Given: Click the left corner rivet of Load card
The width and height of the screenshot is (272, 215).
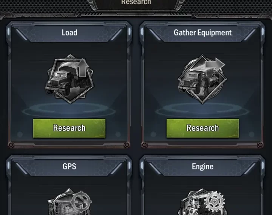Looking at the screenshot, I should coord(11,145).
